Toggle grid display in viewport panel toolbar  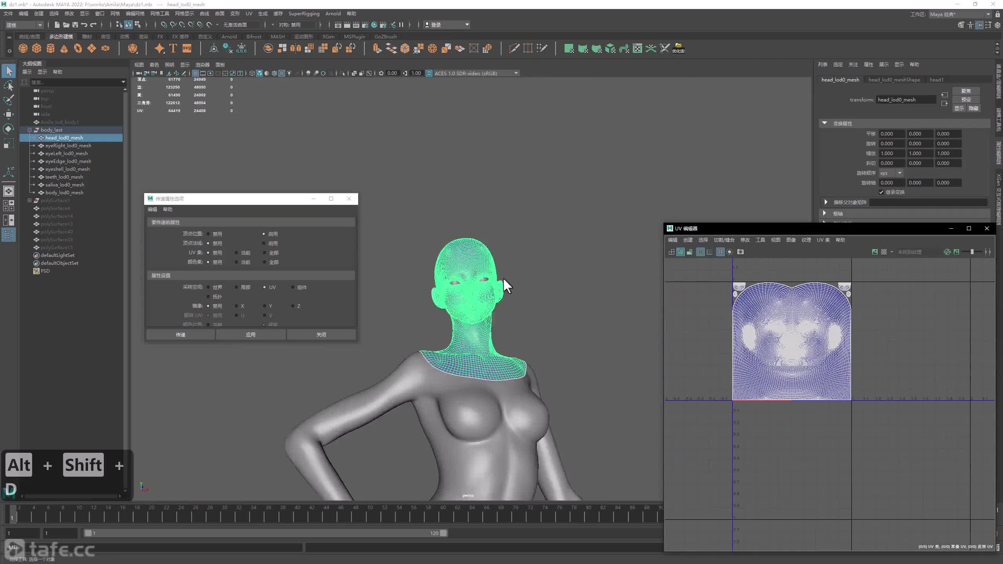pyautogui.click(x=195, y=73)
